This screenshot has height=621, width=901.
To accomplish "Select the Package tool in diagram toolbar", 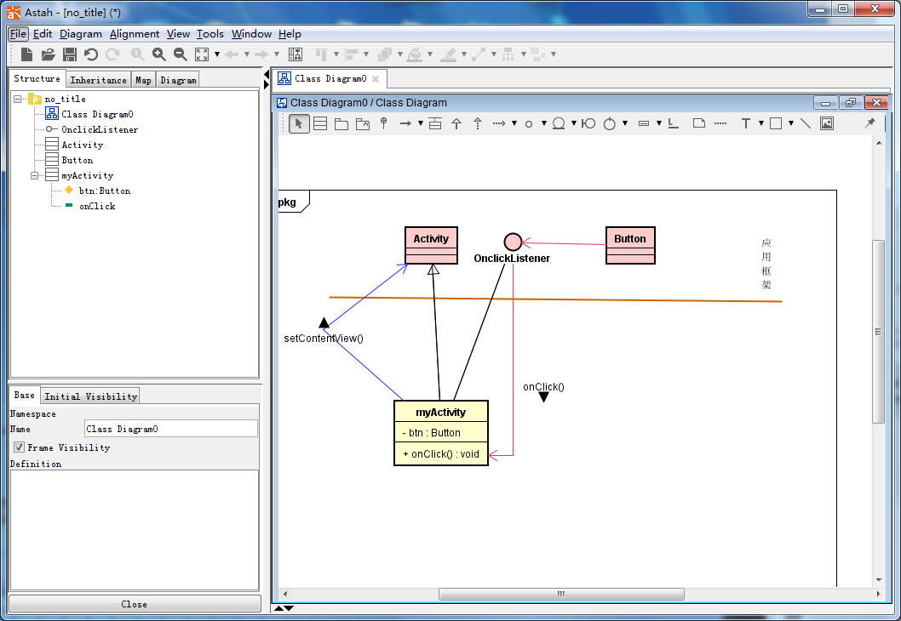I will point(341,124).
